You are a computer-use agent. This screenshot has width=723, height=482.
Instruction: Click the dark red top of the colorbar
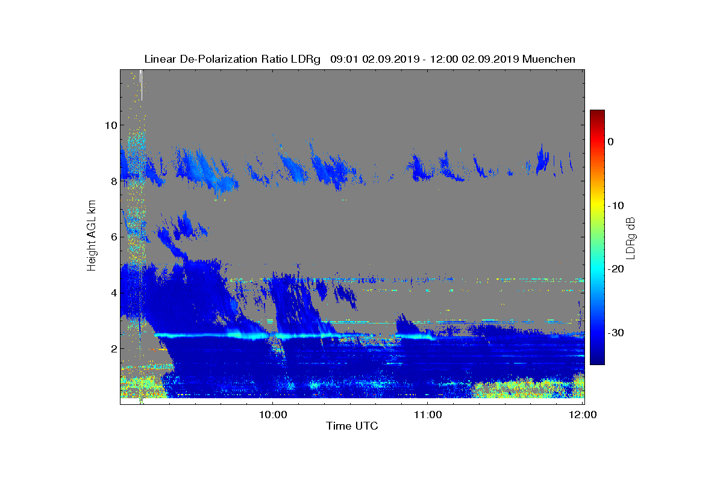coord(597,114)
